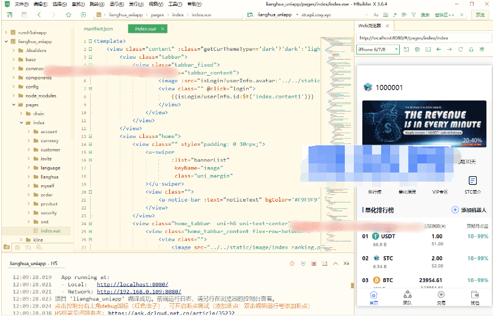Toggle code fold marker on line 13
Image resolution: width=493 pixels, height=316 pixels.
click(x=91, y=136)
